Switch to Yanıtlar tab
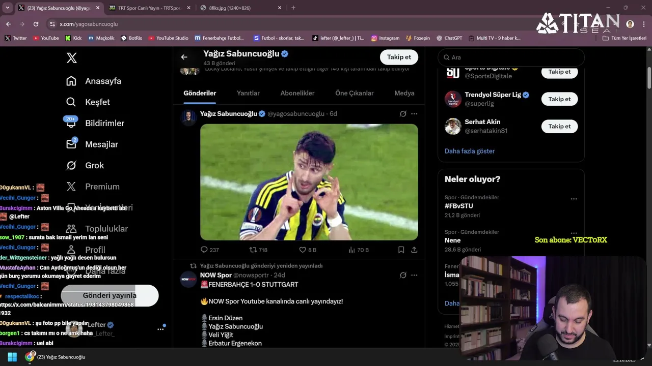This screenshot has height=366, width=652. click(x=248, y=93)
